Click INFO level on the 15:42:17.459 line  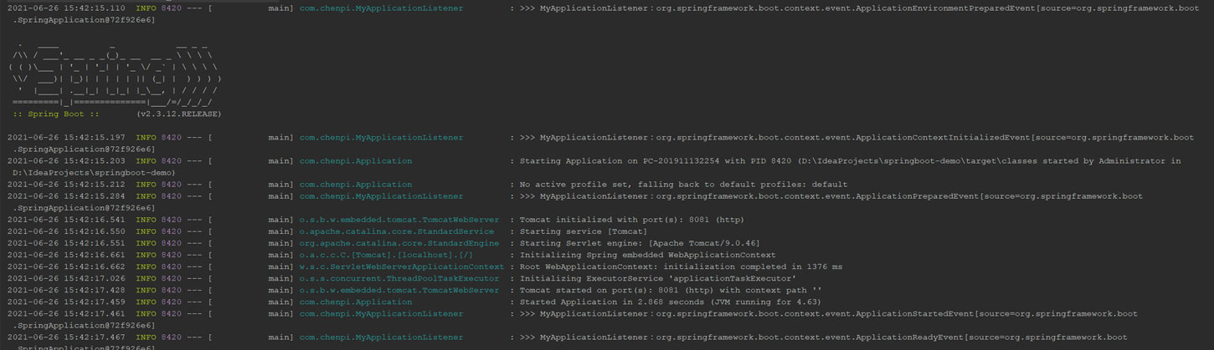146,301
